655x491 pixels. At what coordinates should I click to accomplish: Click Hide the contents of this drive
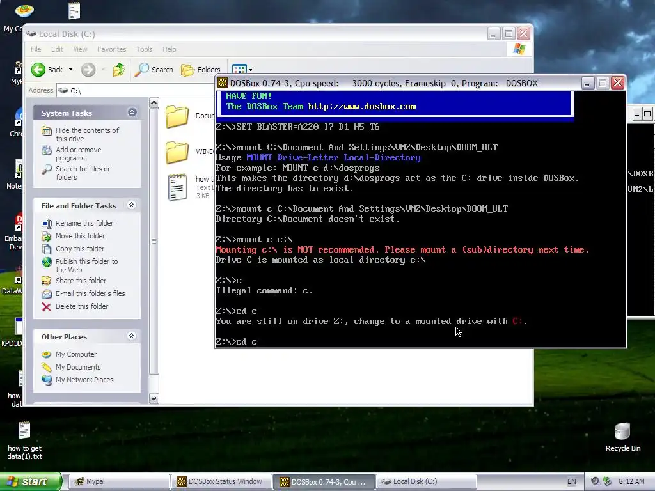(87, 134)
